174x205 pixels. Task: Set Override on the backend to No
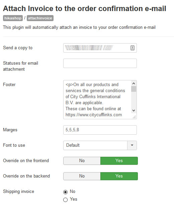(x=82, y=176)
